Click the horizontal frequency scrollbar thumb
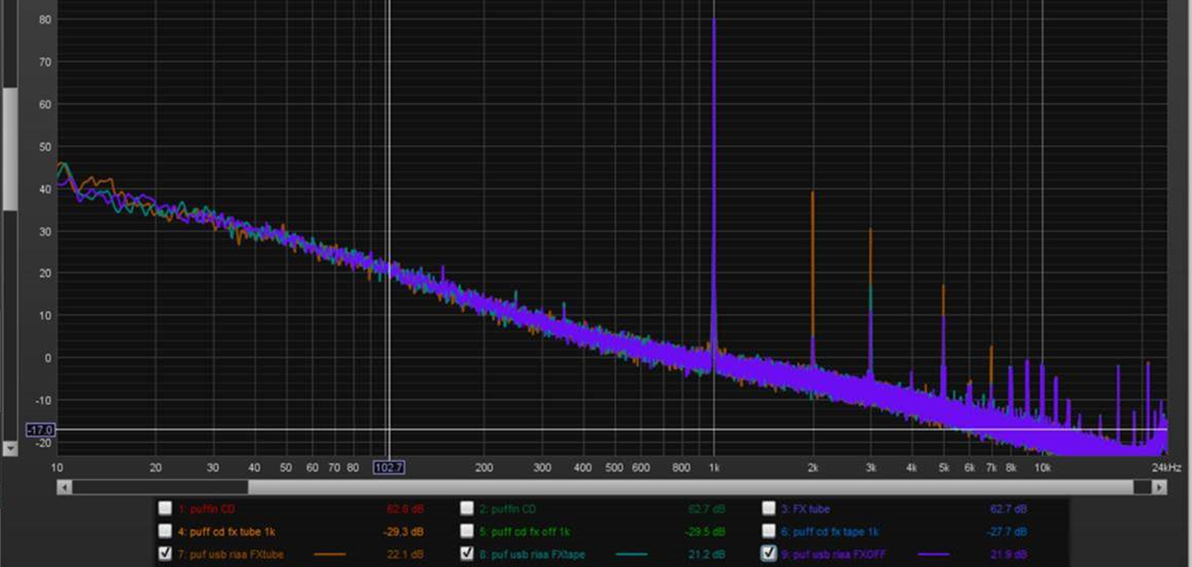1192x567 pixels. pyautogui.click(x=690, y=487)
